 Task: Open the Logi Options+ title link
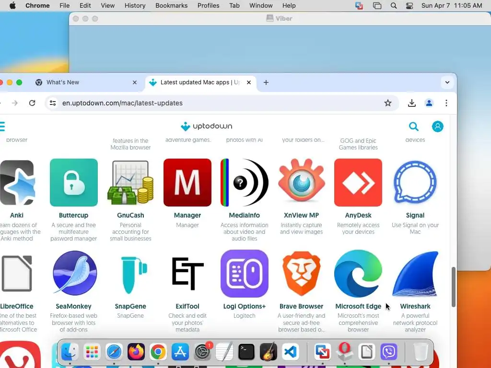244,306
